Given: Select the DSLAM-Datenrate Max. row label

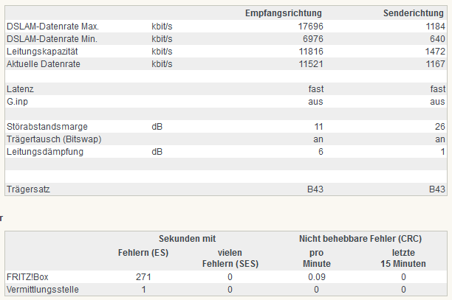Looking at the screenshot, I should [x=52, y=27].
